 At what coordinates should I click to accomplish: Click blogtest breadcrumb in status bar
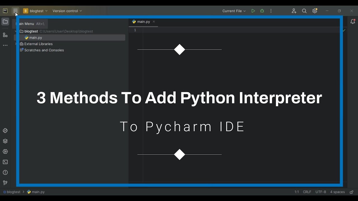click(x=12, y=192)
